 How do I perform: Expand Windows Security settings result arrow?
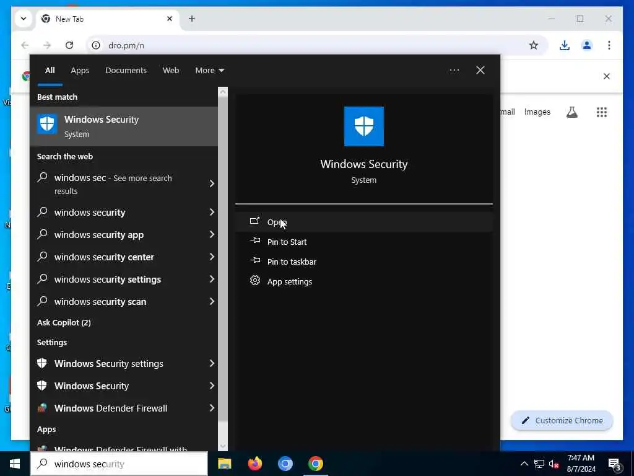(212, 363)
